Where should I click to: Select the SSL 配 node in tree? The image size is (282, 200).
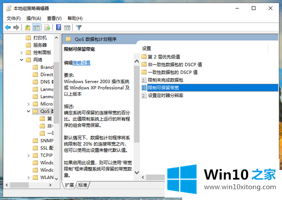[47, 148]
